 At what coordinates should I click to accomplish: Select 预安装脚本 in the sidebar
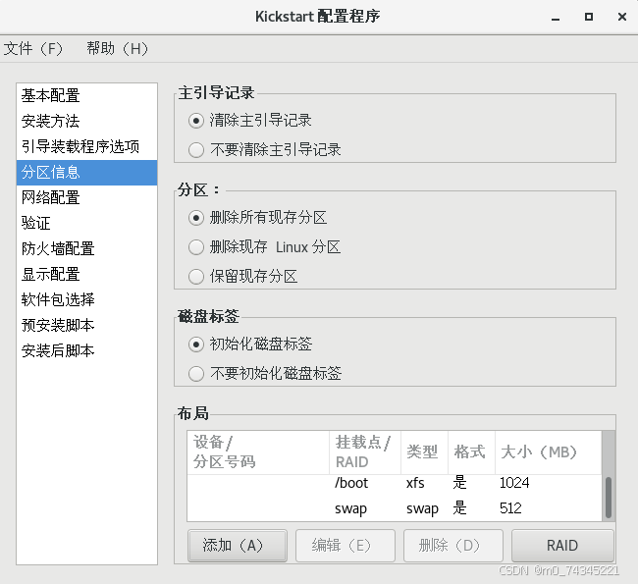(x=86, y=325)
